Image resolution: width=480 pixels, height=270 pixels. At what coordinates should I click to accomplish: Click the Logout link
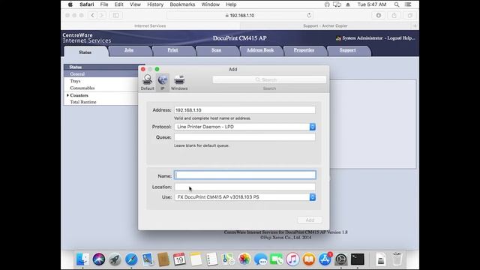(394, 38)
